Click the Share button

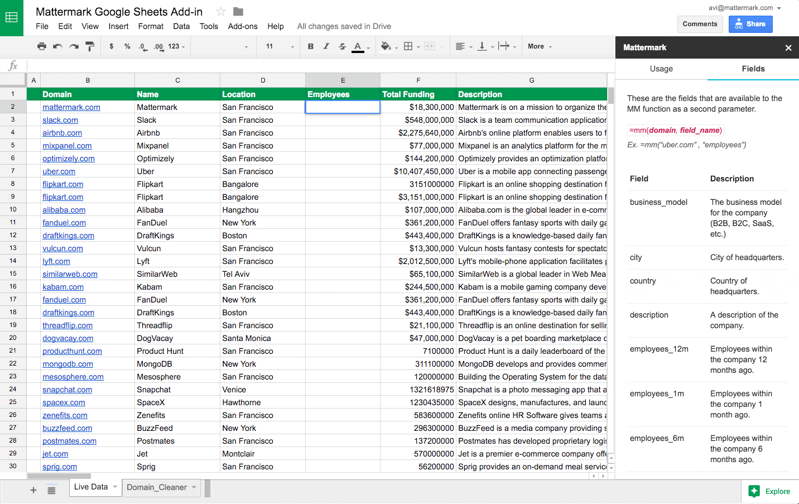pos(750,24)
